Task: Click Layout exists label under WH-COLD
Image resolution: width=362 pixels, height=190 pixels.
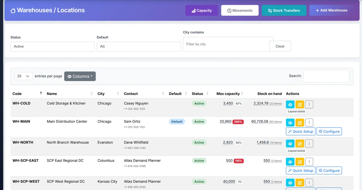Action: pyautogui.click(x=297, y=112)
